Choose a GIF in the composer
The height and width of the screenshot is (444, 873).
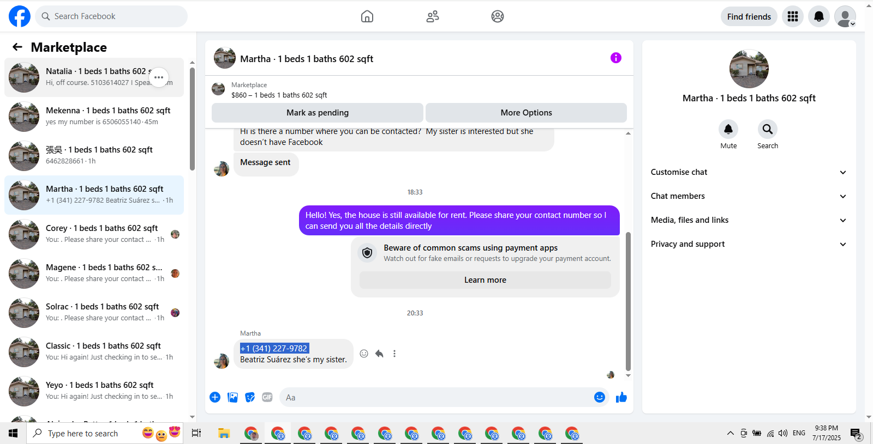[x=267, y=397]
